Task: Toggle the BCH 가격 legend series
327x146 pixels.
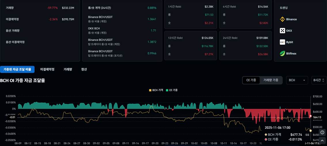Action: click(156, 90)
